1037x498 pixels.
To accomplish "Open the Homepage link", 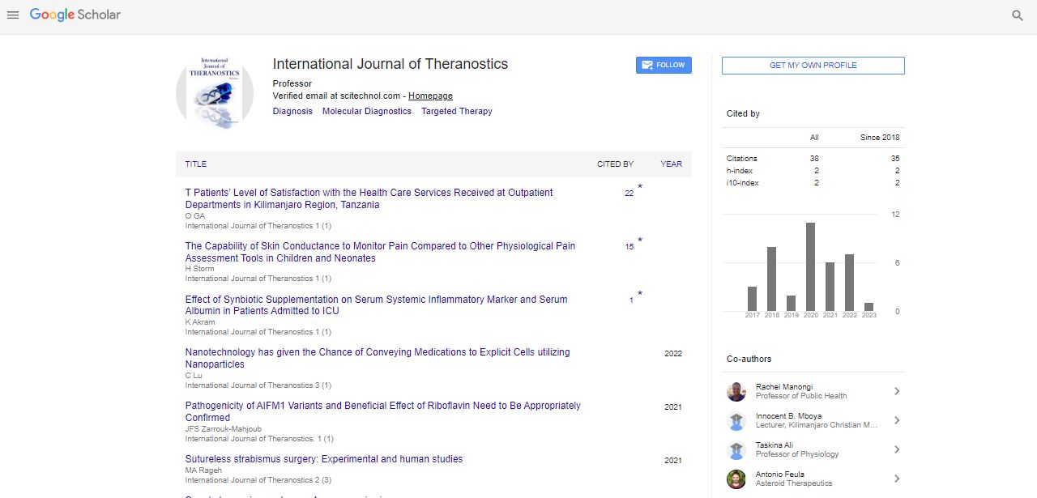I will (430, 96).
